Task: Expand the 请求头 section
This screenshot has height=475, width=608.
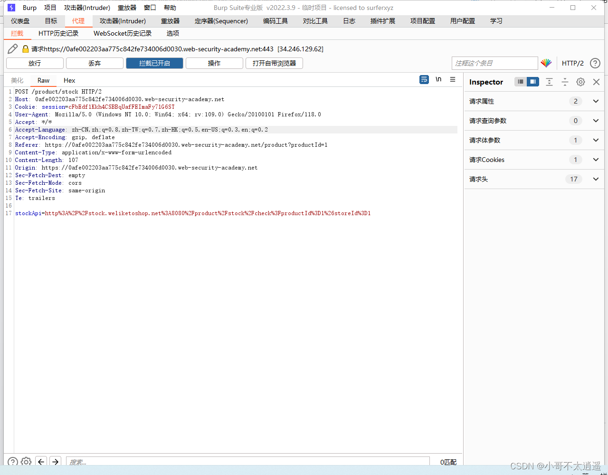Action: point(534,179)
